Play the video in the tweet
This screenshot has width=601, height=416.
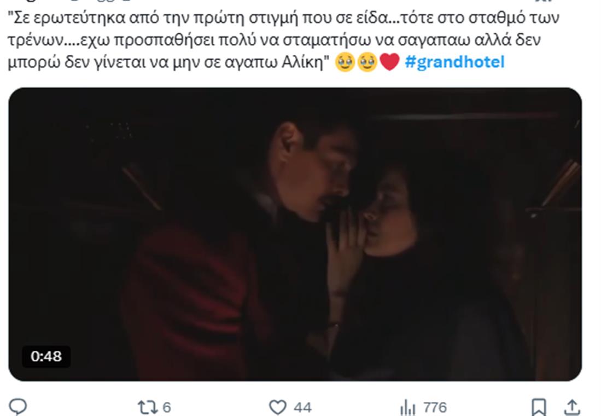click(295, 234)
